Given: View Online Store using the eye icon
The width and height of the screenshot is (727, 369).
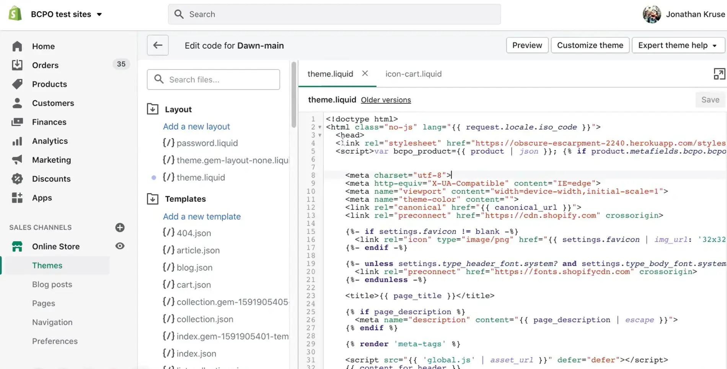Looking at the screenshot, I should pos(120,246).
